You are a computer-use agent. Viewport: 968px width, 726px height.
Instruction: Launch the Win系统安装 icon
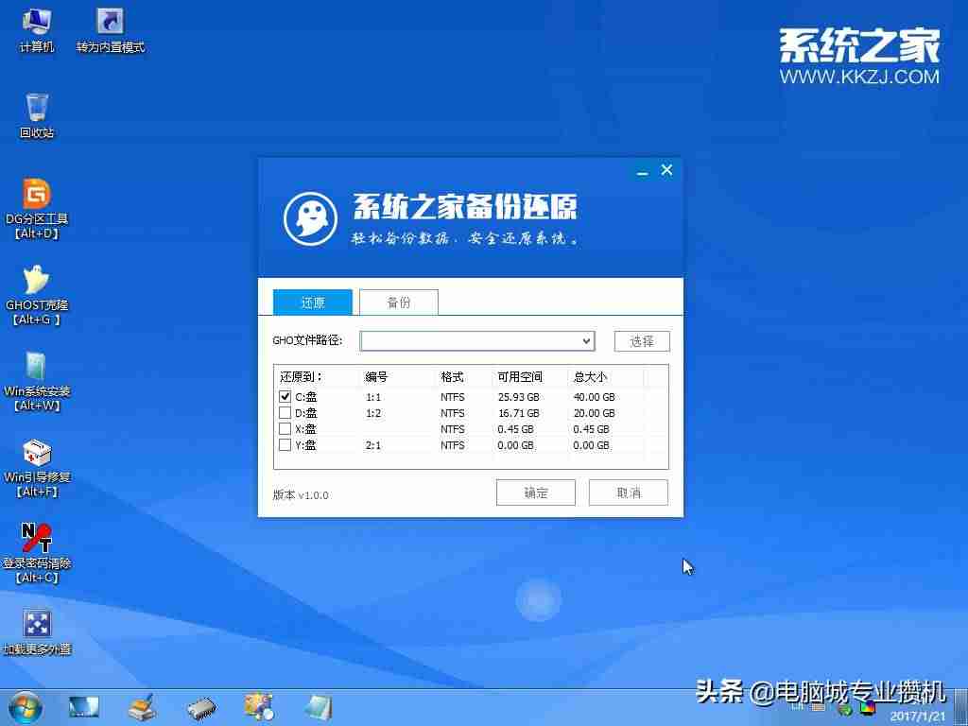[37, 382]
